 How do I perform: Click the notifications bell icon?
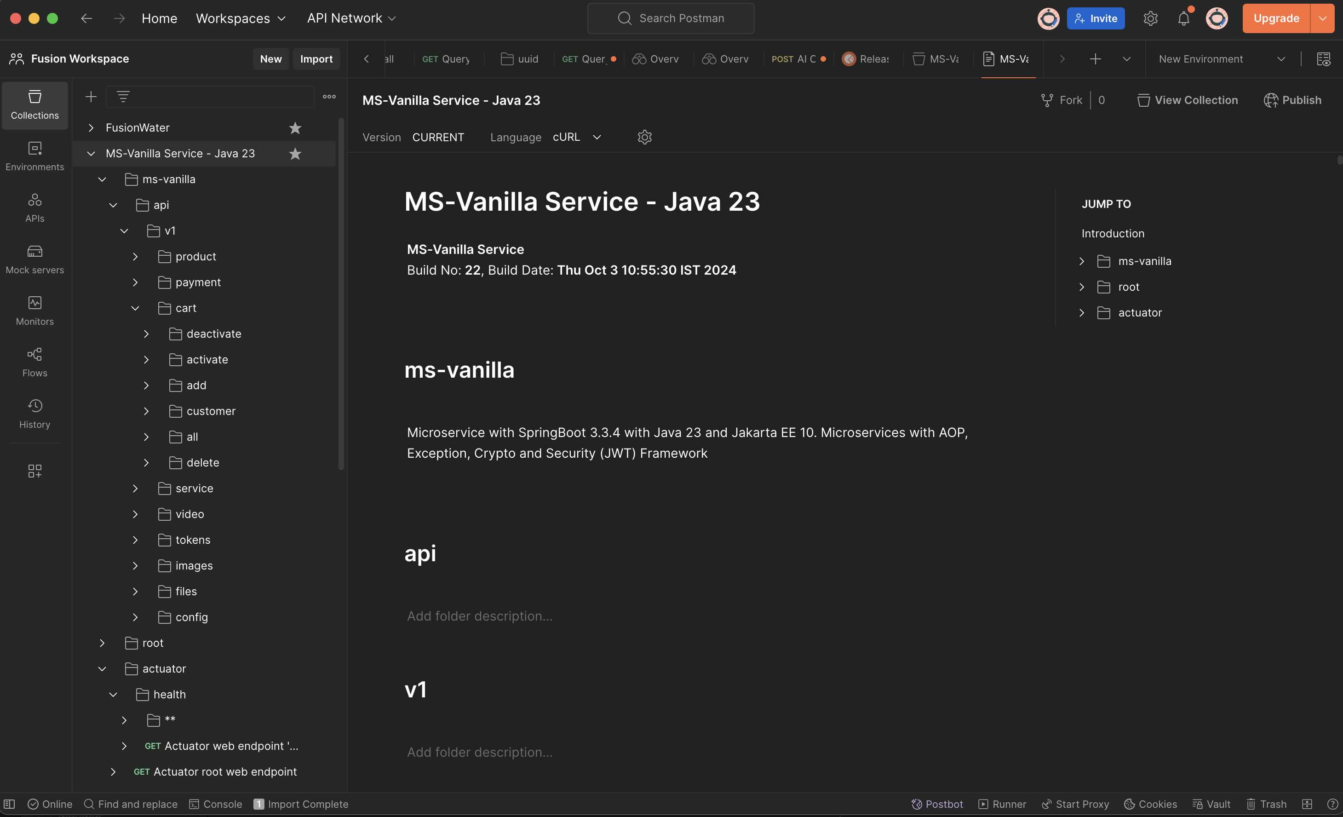coord(1183,18)
